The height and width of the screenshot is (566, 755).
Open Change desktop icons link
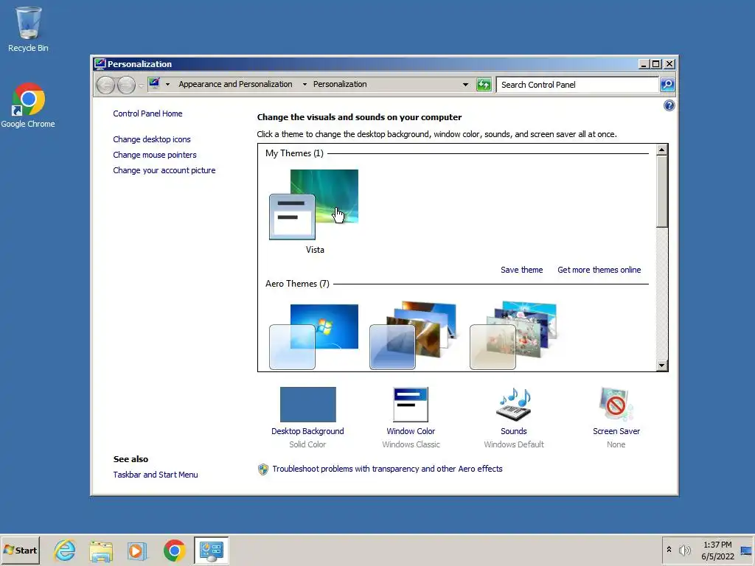point(152,139)
